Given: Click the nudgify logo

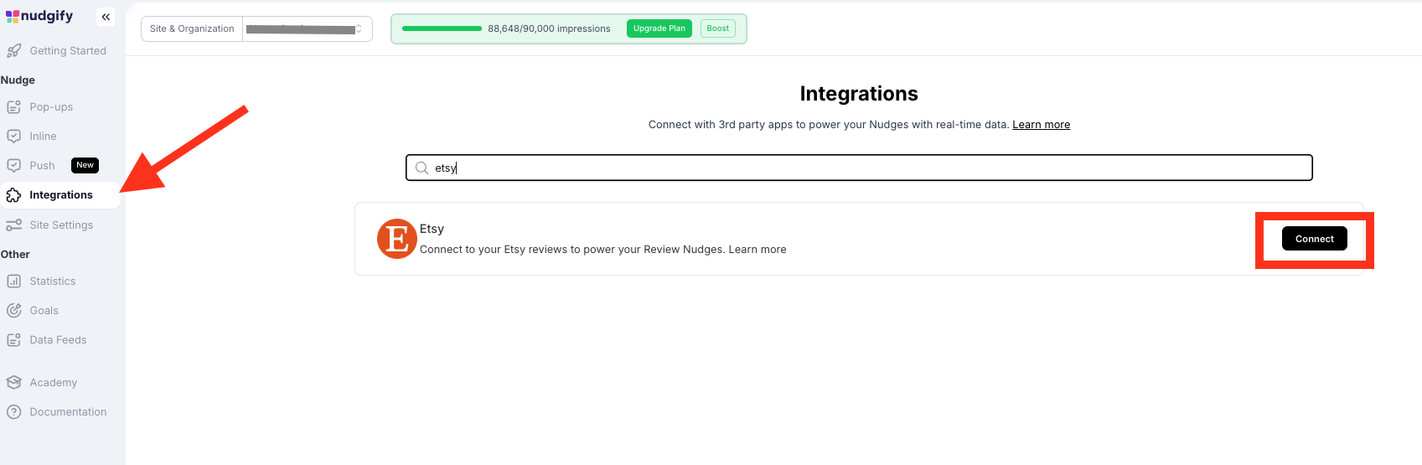Looking at the screenshot, I should (x=39, y=16).
